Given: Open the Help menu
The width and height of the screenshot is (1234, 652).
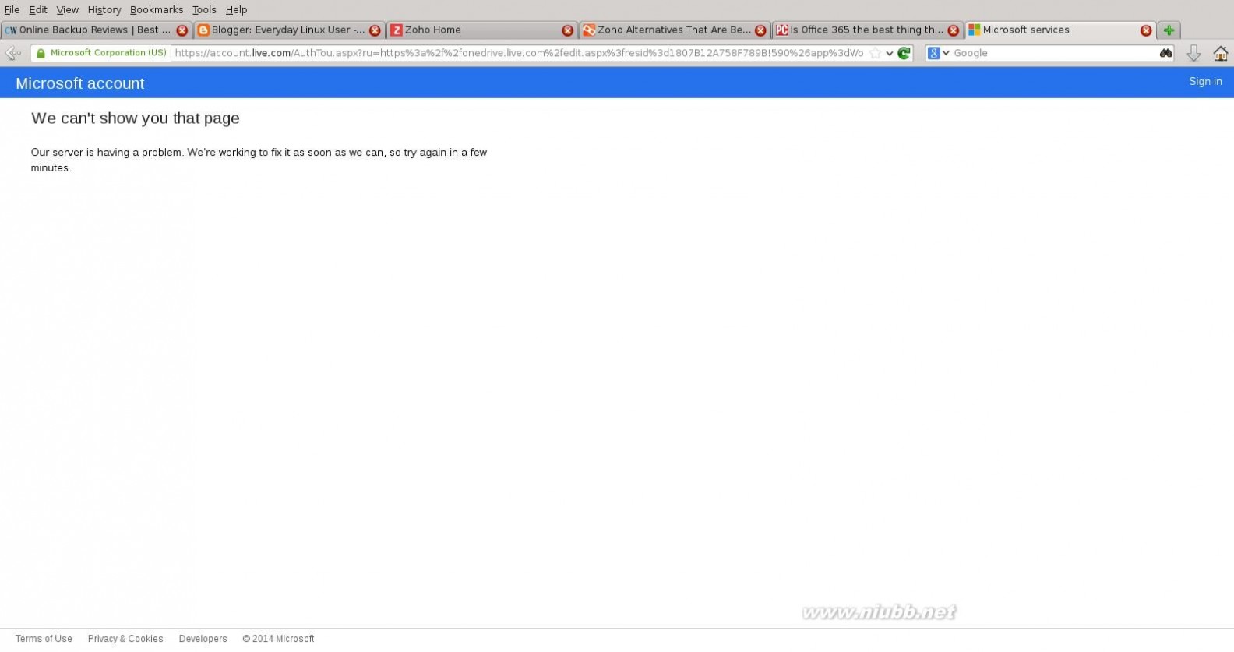Looking at the screenshot, I should tap(236, 9).
